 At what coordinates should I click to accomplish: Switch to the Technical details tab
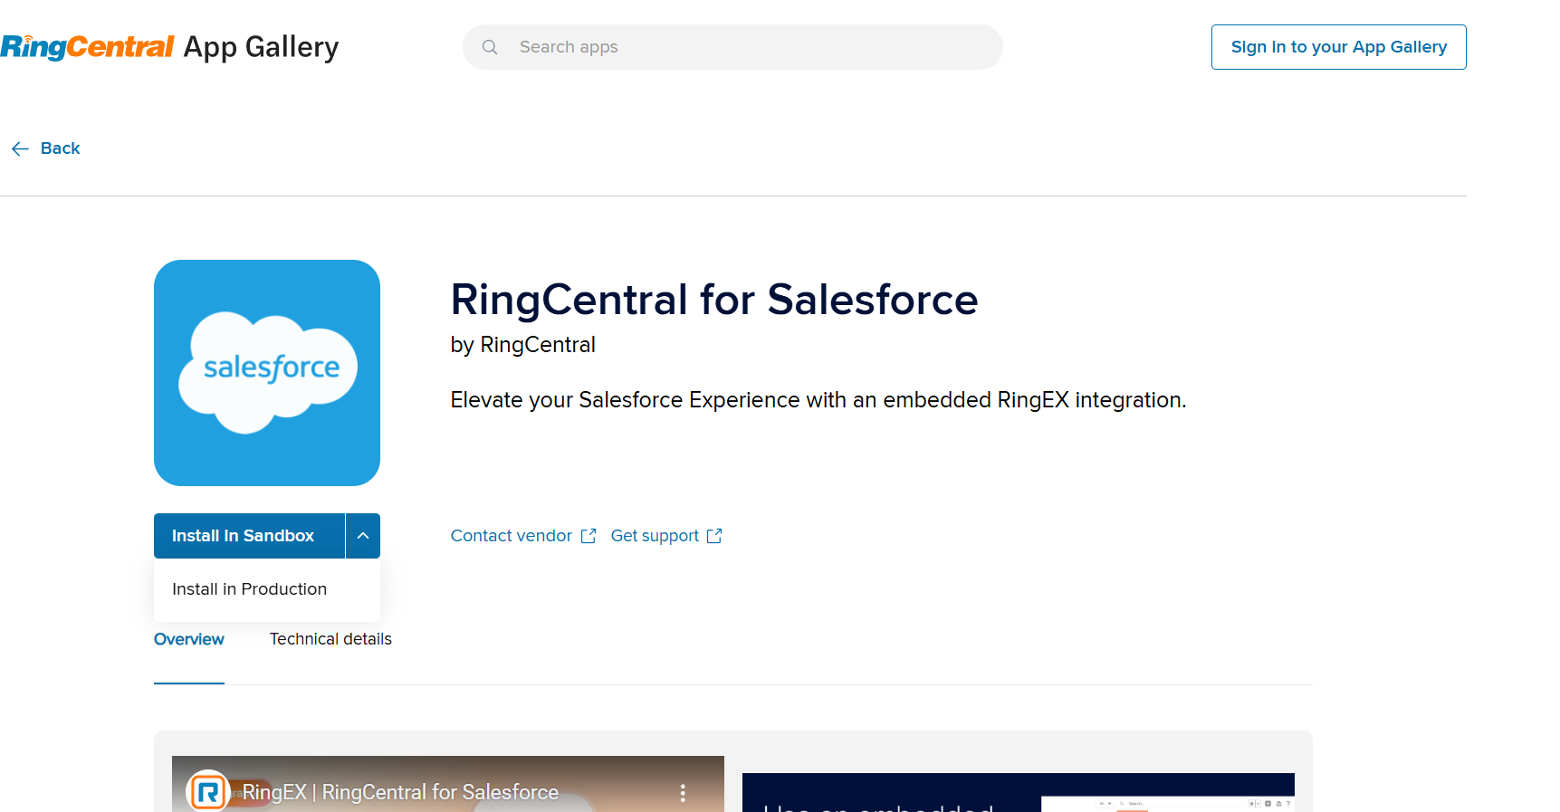330,639
